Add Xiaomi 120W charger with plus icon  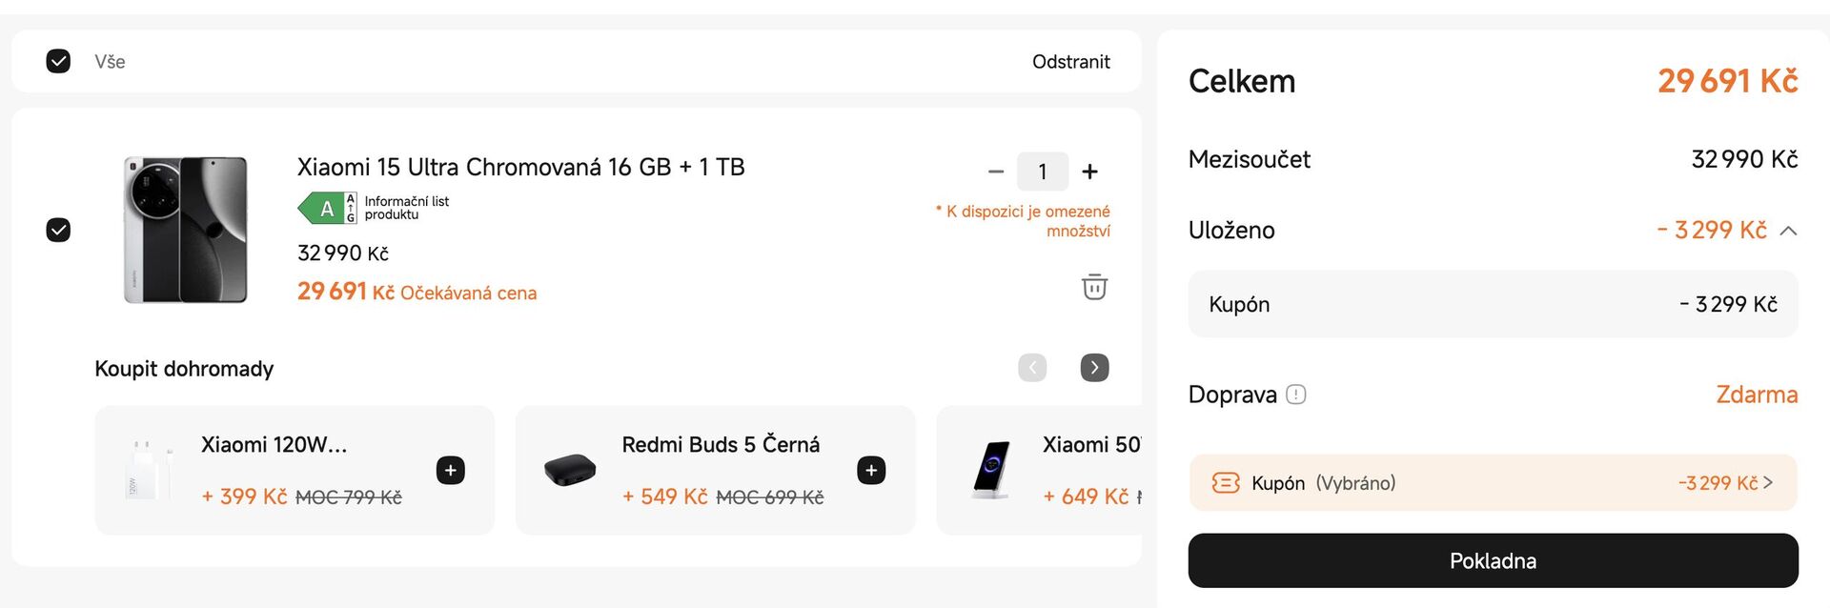click(450, 470)
